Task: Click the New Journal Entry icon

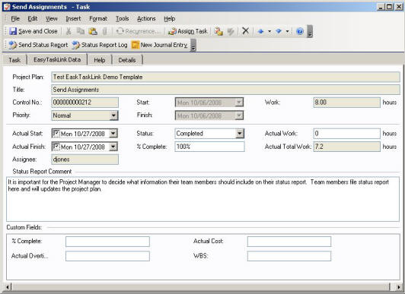Action: tap(136, 45)
